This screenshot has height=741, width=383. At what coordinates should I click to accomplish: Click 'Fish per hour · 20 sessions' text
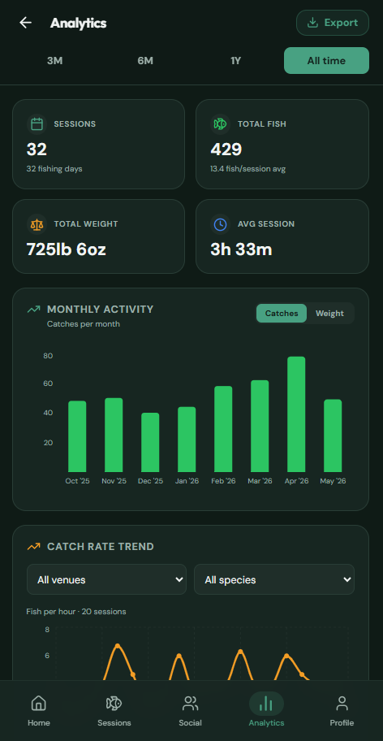[x=76, y=612]
